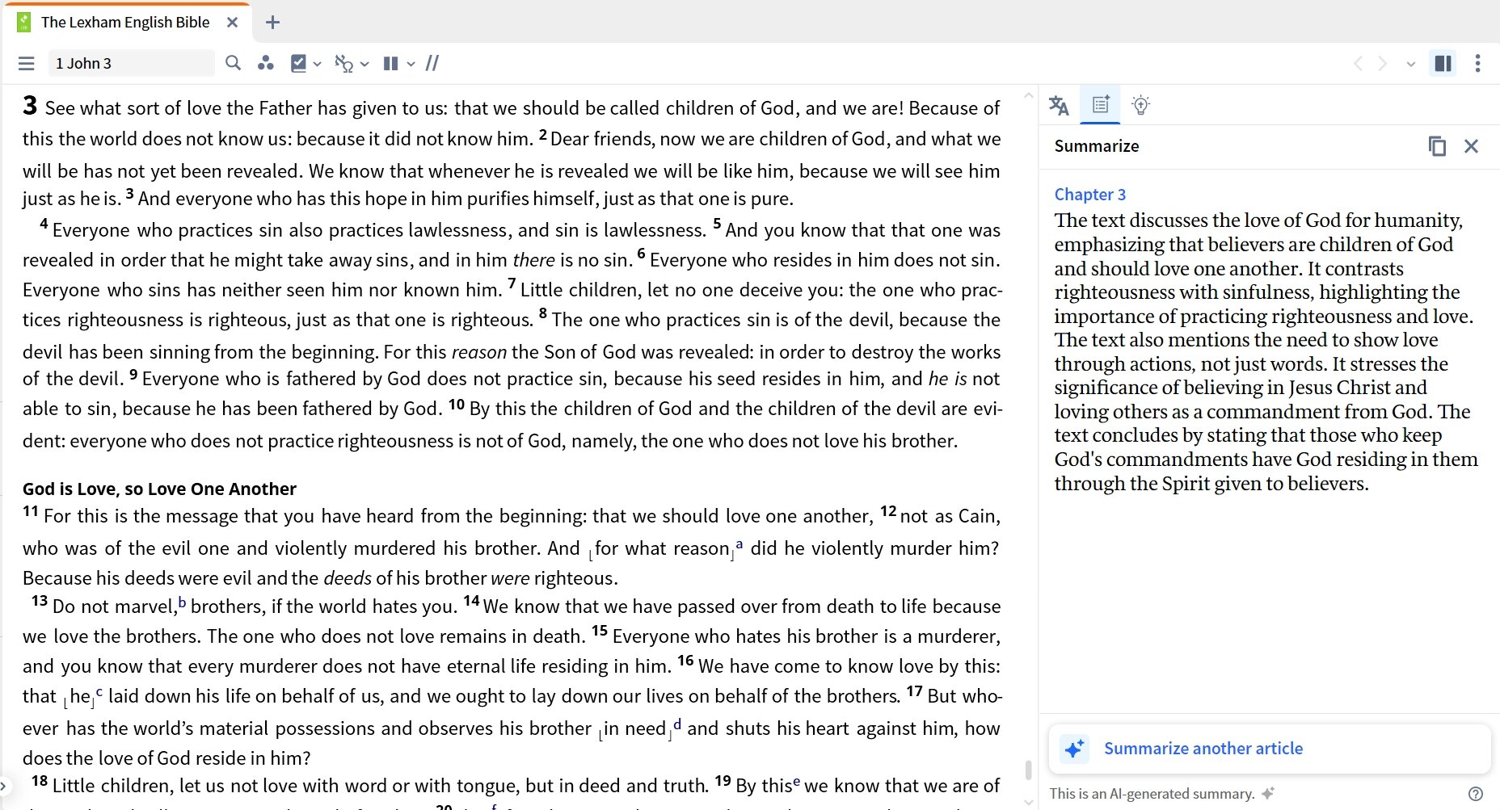
Task: Open the Chapter 3 link in summary
Action: click(x=1090, y=194)
